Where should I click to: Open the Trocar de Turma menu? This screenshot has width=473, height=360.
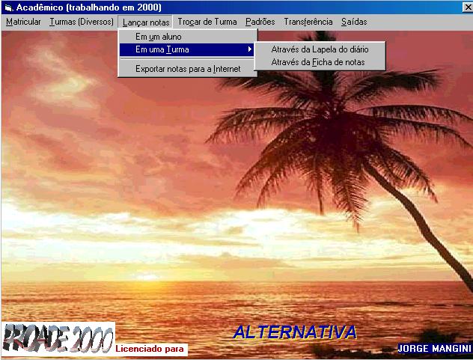coord(207,22)
